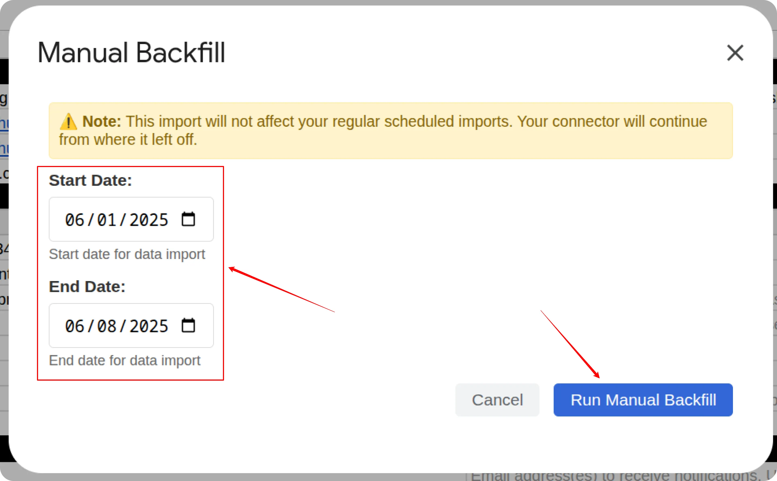Select the year in End Date field
Image resolution: width=777 pixels, height=481 pixels.
[x=148, y=326]
